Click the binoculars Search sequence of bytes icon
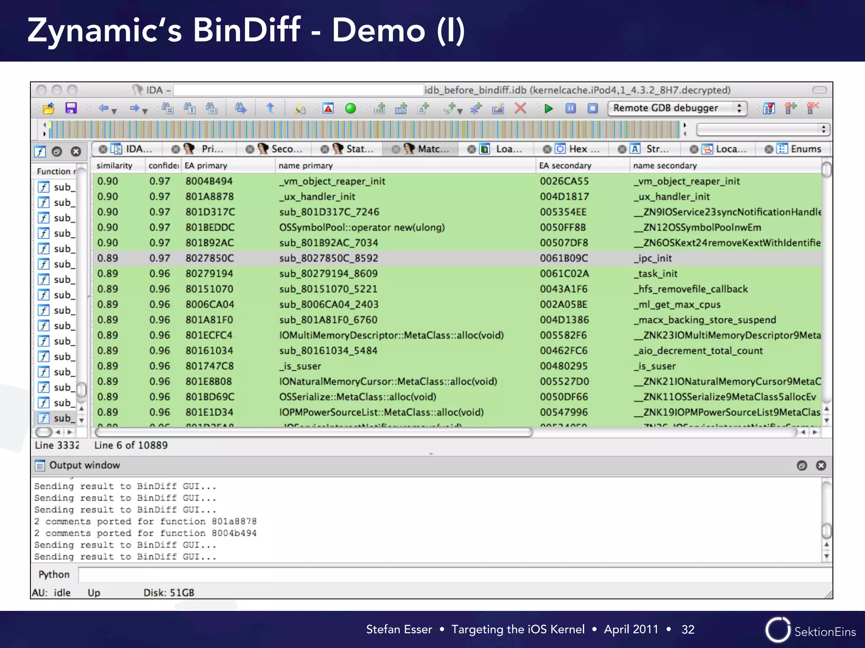 tap(212, 108)
